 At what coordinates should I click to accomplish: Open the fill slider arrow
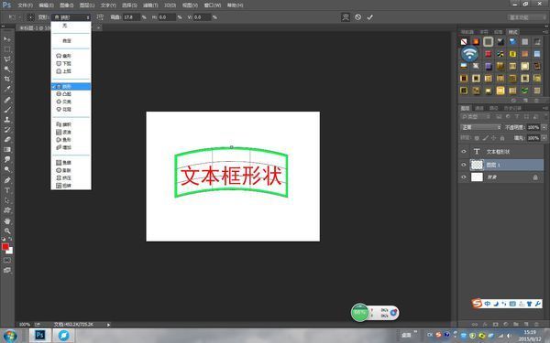coord(544,138)
